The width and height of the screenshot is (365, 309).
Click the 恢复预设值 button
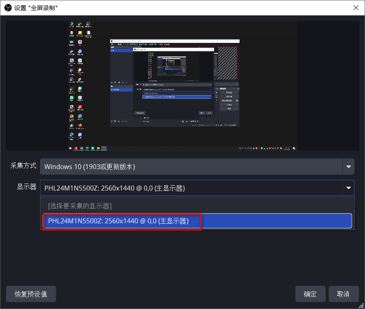[31, 294]
